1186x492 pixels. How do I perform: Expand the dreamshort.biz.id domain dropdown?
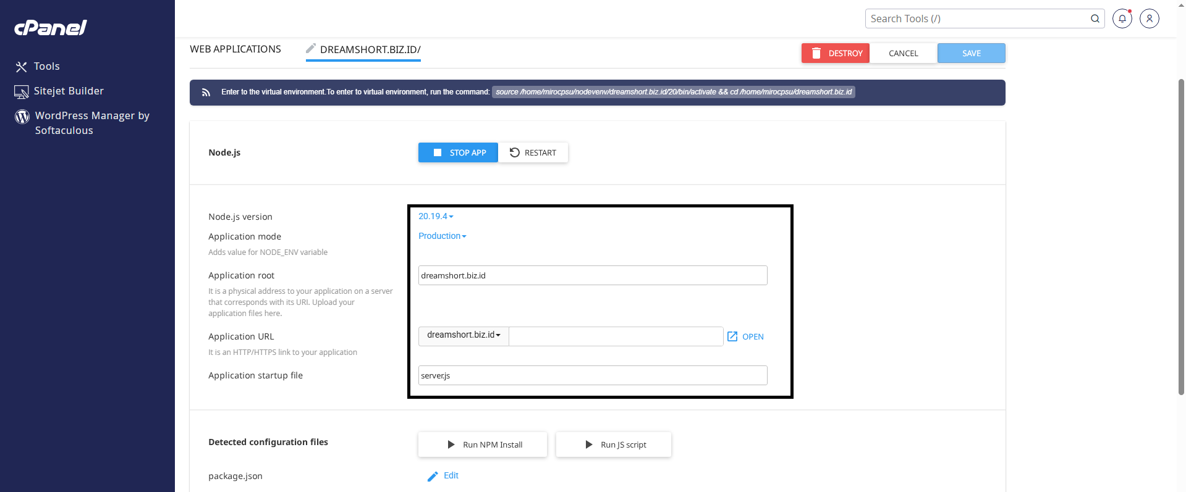[464, 335]
